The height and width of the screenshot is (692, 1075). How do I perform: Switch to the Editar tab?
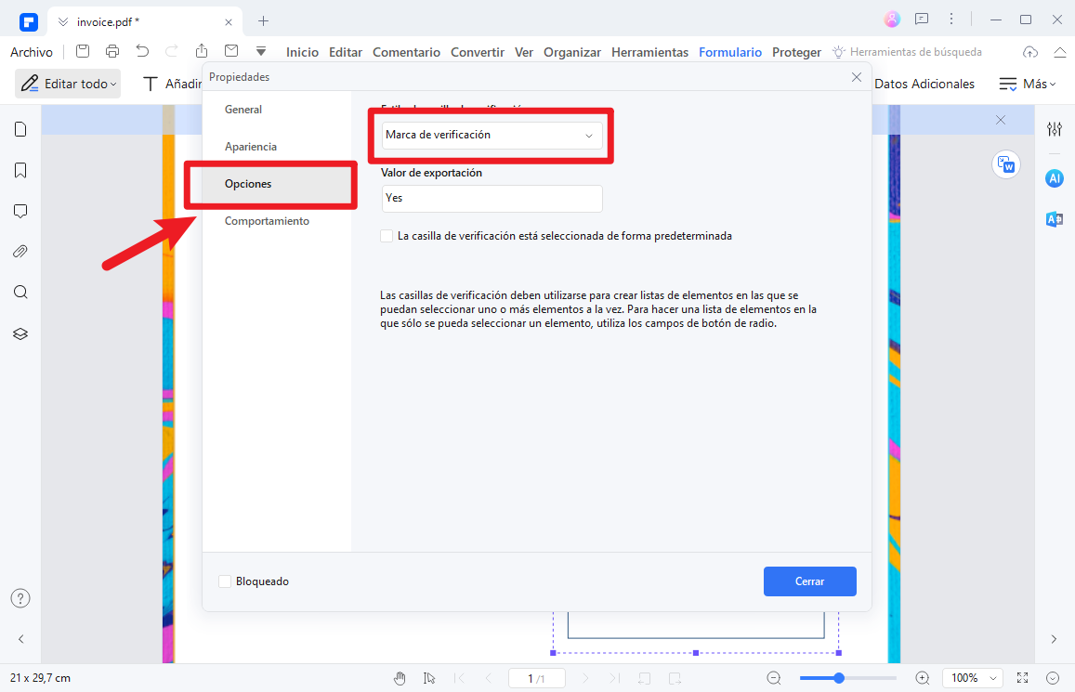pyautogui.click(x=346, y=52)
